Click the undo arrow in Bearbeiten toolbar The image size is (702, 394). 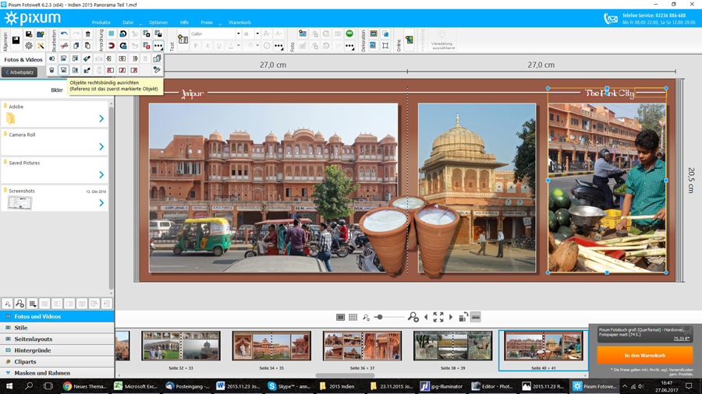click(x=64, y=34)
